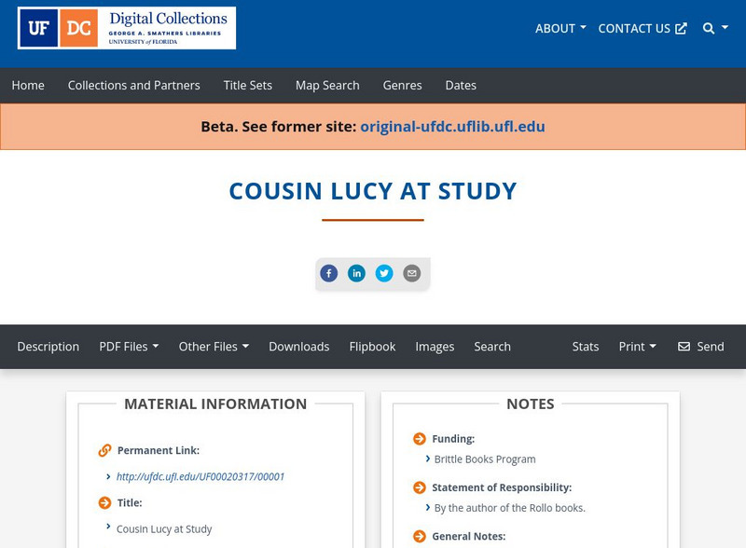Expand the header search dropdown caret
The height and width of the screenshot is (548, 746).
click(725, 28)
